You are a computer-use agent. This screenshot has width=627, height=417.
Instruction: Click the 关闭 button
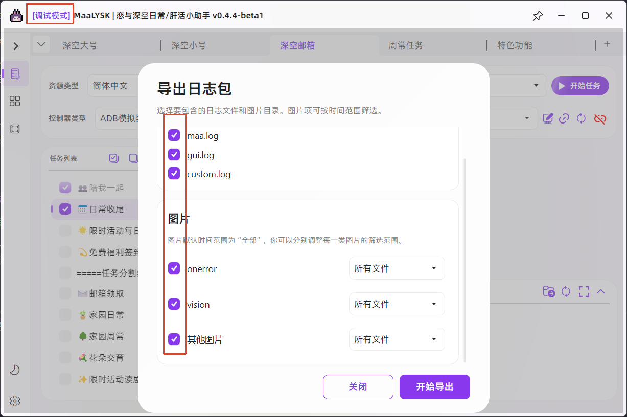358,387
